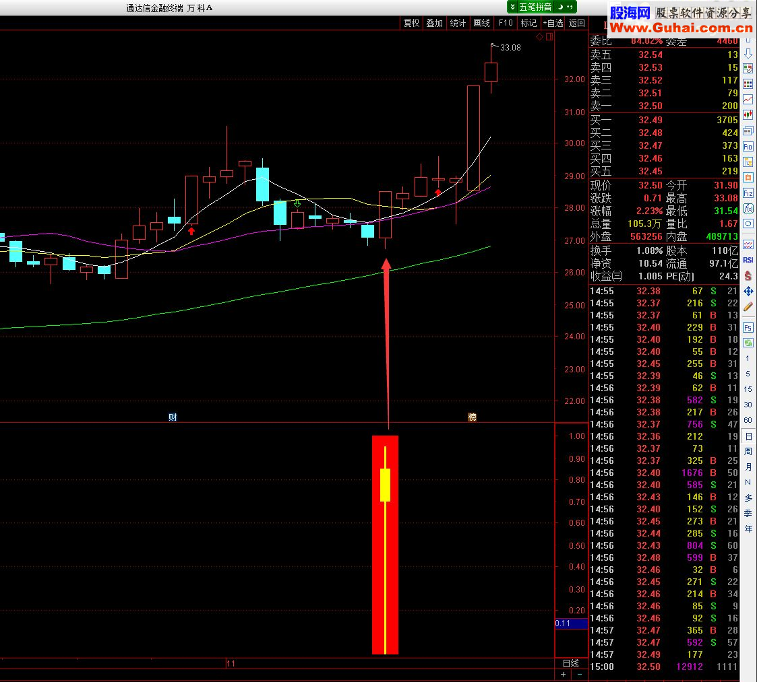Select the monthly '月' period
This screenshot has width=757, height=682.
[748, 467]
